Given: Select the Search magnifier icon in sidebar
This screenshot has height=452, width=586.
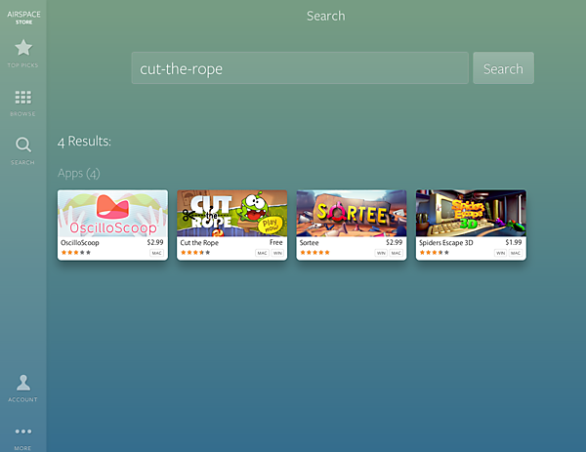Looking at the screenshot, I should pyautogui.click(x=23, y=144).
